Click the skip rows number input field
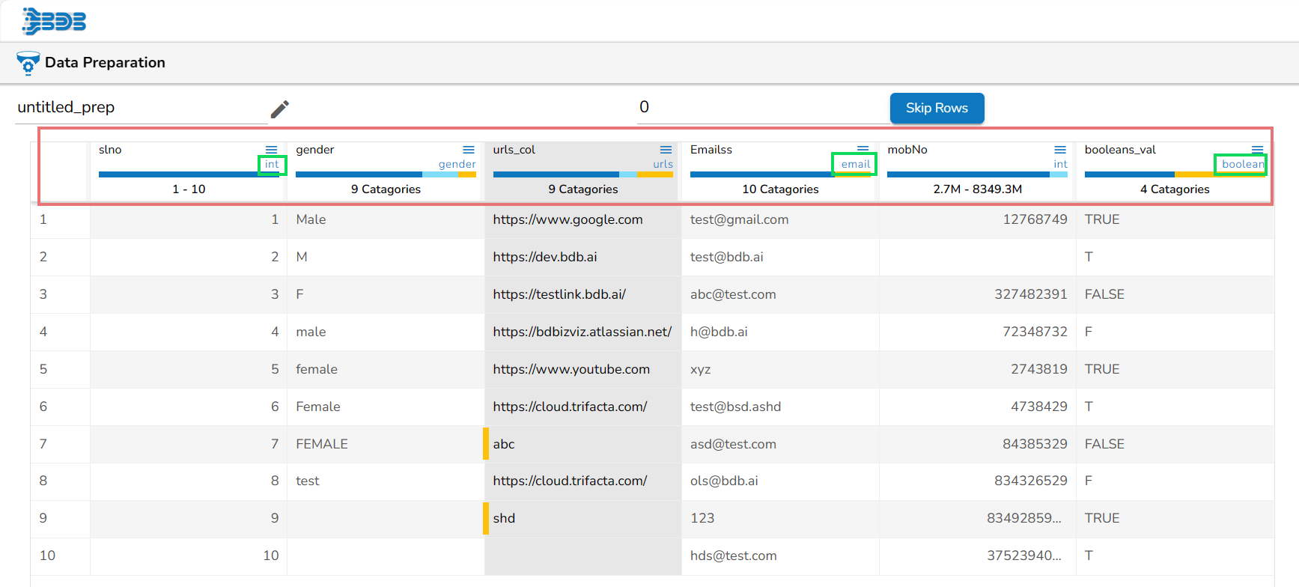The height and width of the screenshot is (587, 1299). pyautogui.click(x=760, y=108)
